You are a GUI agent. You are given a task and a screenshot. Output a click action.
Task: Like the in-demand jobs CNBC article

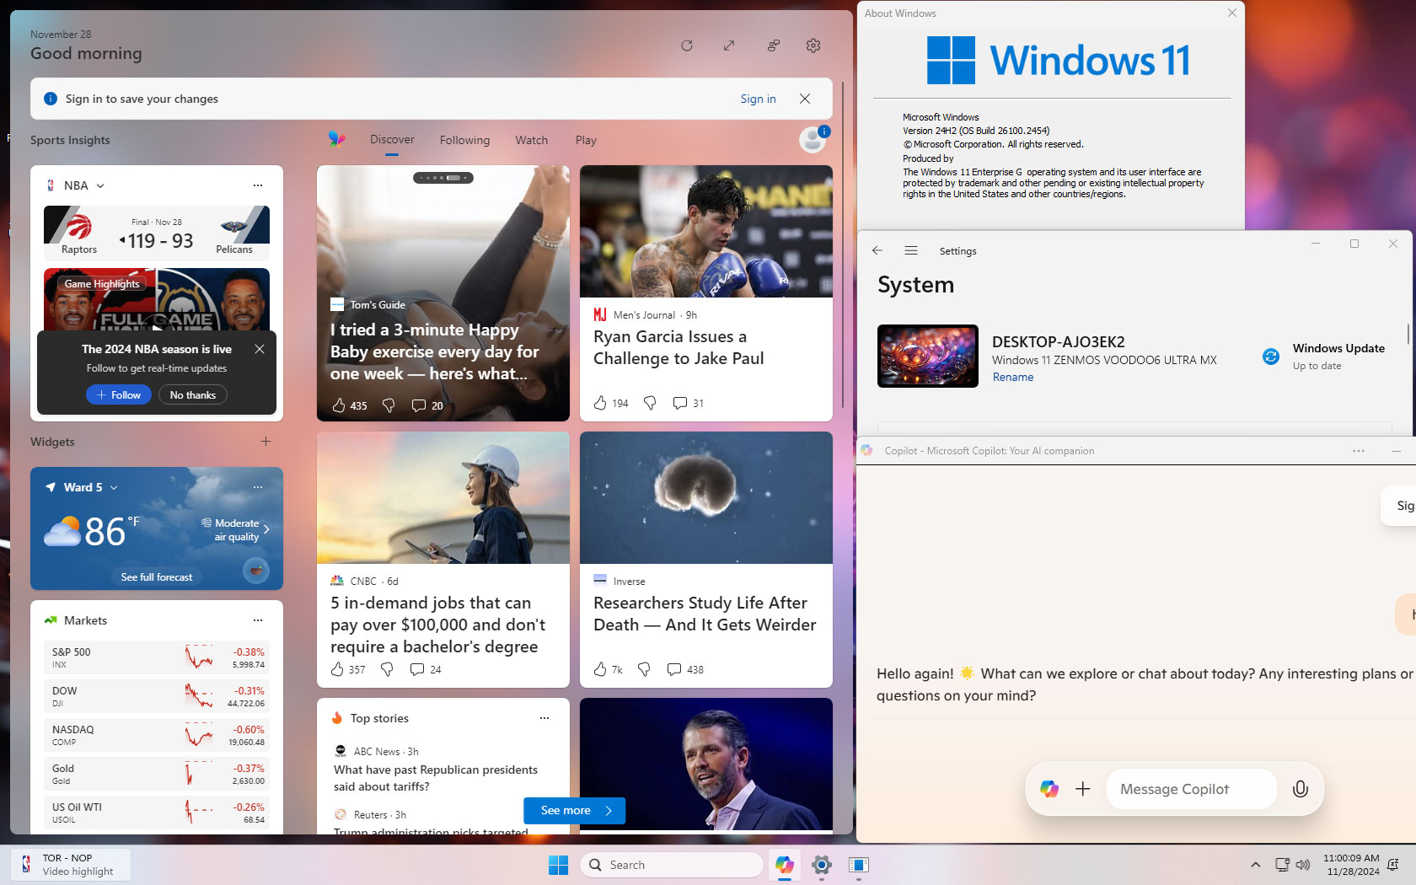pyautogui.click(x=337, y=669)
